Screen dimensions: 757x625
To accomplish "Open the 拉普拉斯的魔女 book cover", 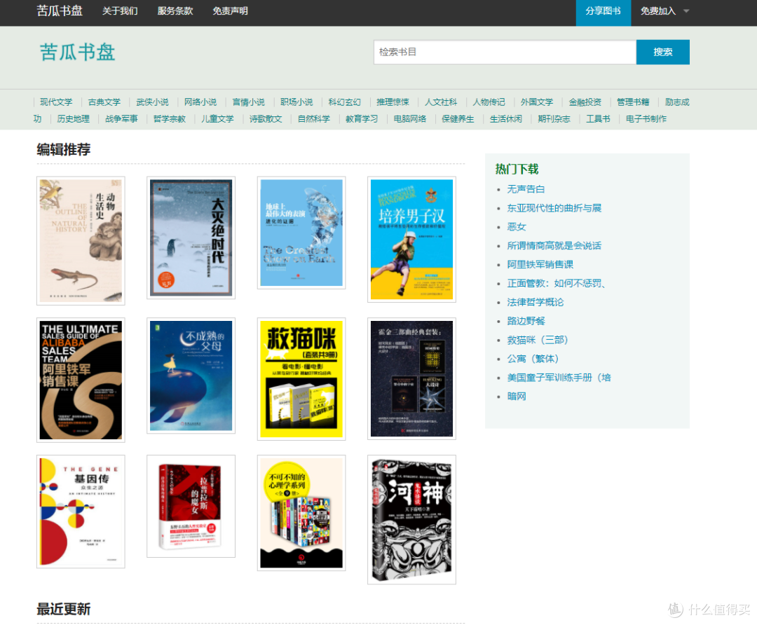I will 191,507.
